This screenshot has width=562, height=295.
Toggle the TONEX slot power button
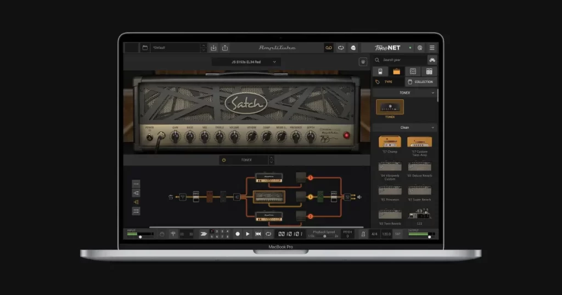224,160
